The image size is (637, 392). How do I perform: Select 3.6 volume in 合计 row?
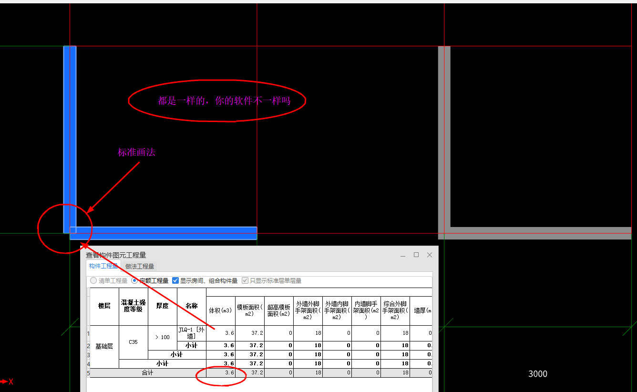[221, 372]
